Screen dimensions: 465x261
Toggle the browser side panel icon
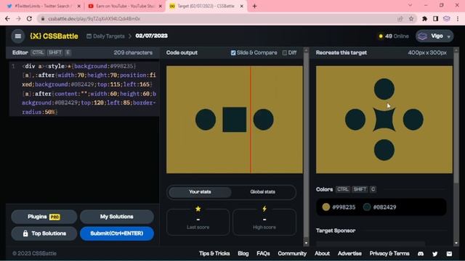tap(436, 19)
